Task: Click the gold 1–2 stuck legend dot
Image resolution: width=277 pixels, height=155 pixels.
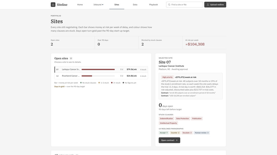Action: 99,83
